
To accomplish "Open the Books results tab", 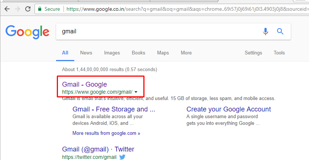I will click(139, 53).
